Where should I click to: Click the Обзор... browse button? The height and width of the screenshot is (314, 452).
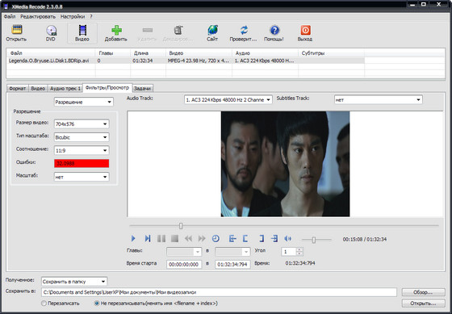(x=423, y=292)
